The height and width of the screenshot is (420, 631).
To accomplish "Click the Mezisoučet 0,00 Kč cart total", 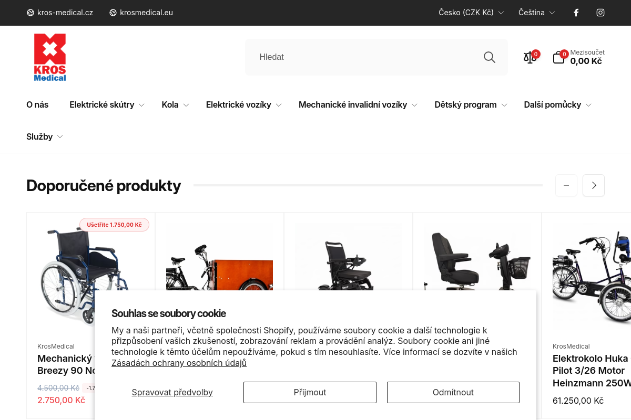I will pos(587,57).
